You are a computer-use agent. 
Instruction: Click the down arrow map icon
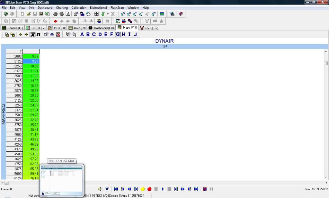(x=20, y=34)
